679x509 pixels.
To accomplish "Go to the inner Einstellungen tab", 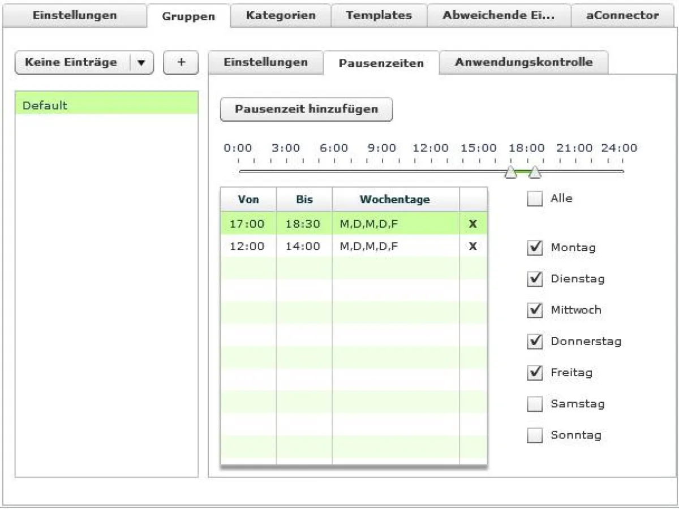I will click(265, 63).
